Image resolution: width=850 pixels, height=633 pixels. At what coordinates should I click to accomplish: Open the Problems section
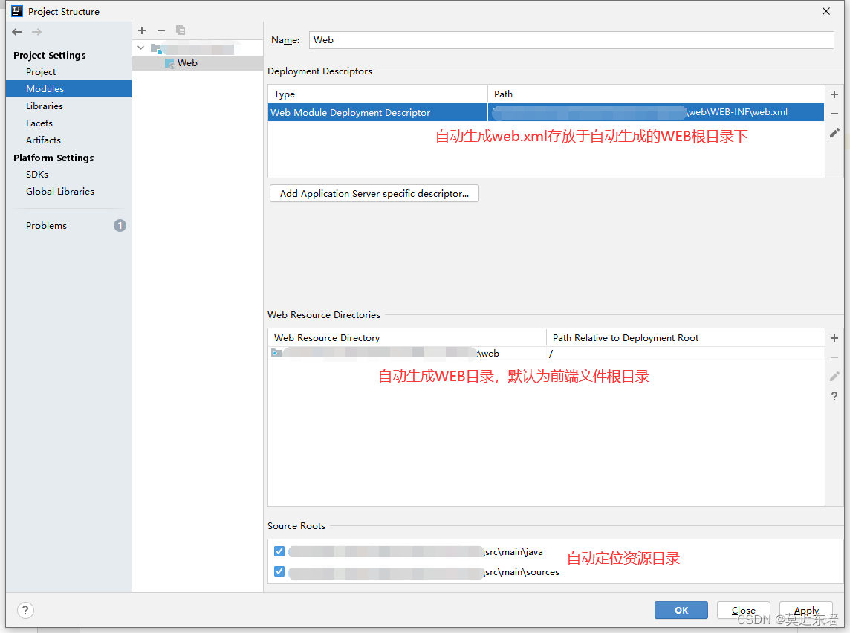tap(47, 225)
